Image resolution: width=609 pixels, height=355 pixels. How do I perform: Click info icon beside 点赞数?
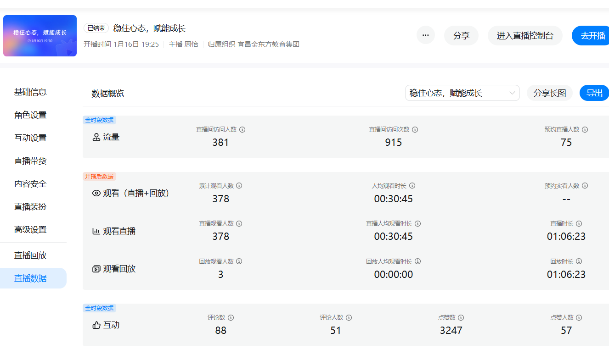[461, 318]
